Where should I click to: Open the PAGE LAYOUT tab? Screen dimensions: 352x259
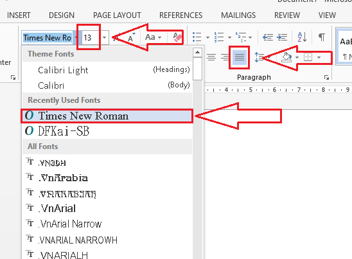117,15
